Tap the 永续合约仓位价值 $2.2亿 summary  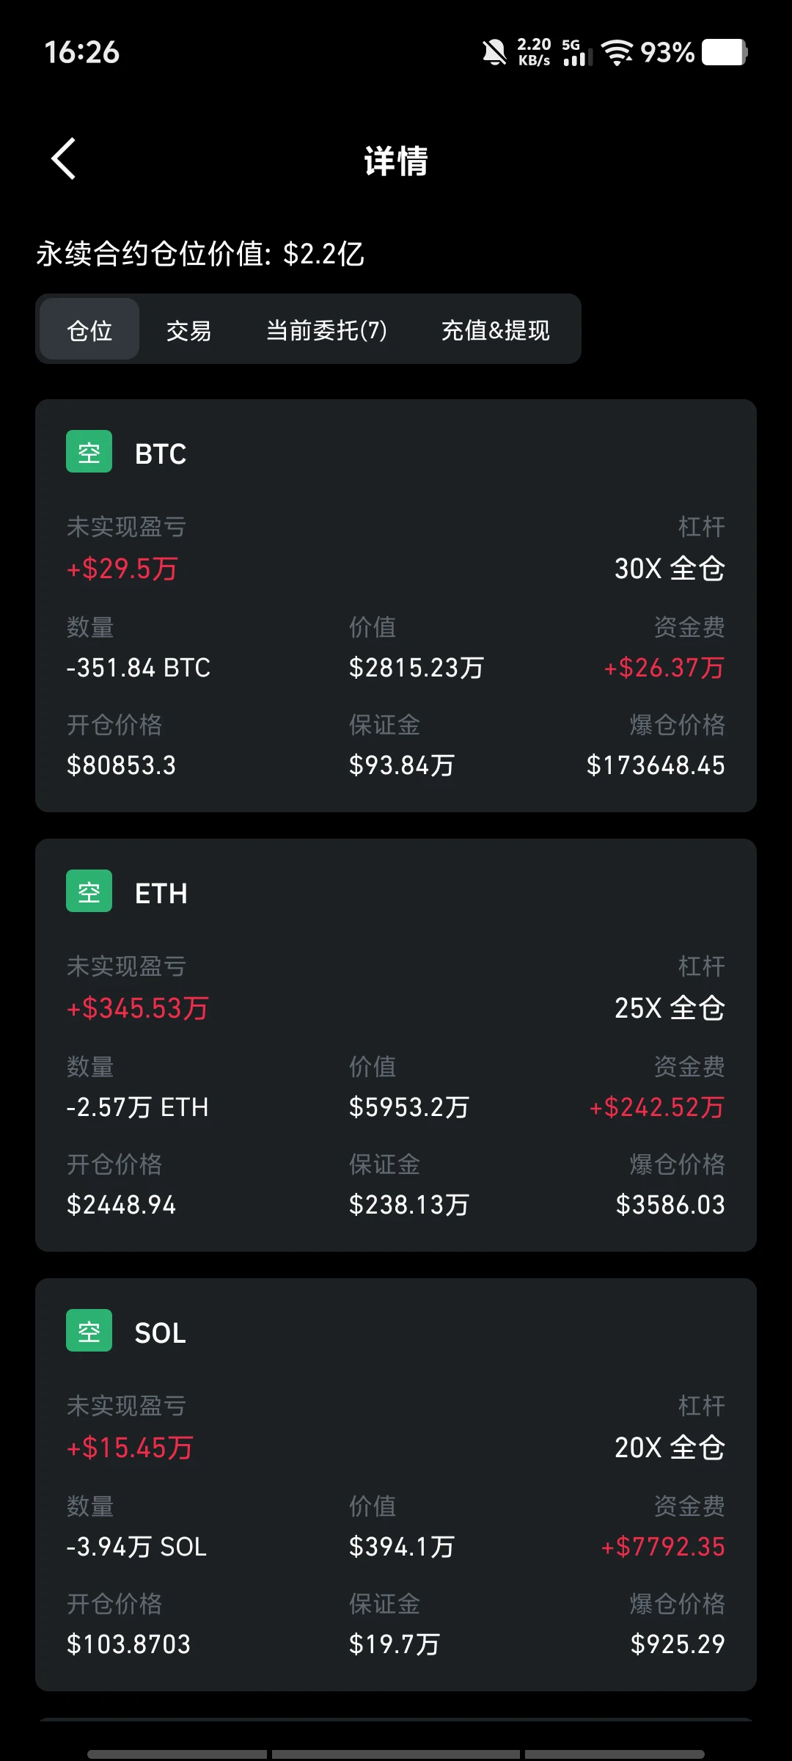tap(200, 254)
